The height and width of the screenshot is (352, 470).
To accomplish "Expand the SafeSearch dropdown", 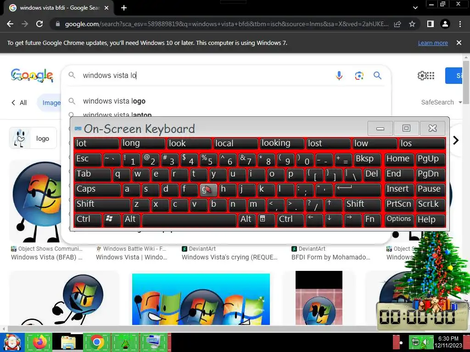I will click(441, 102).
